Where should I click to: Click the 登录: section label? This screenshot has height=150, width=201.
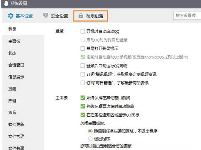coord(60,31)
